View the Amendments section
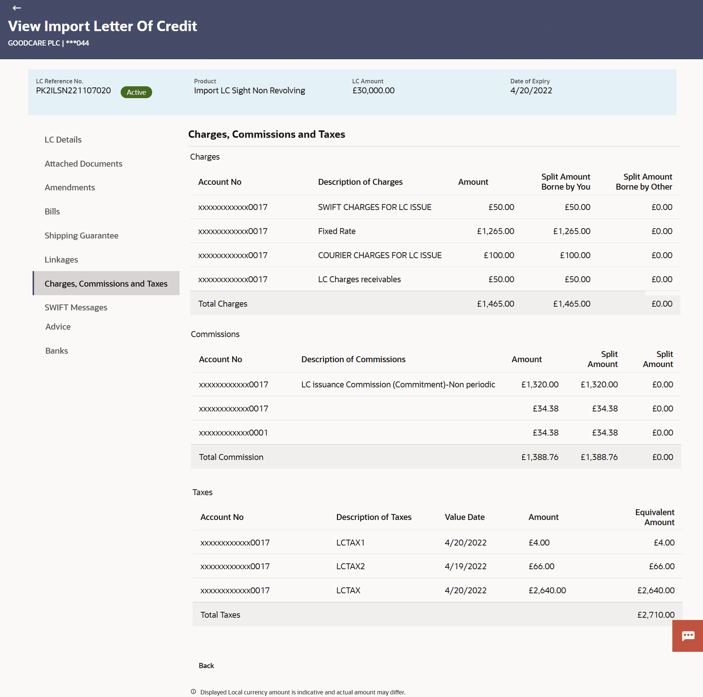703x697 pixels. coord(70,187)
